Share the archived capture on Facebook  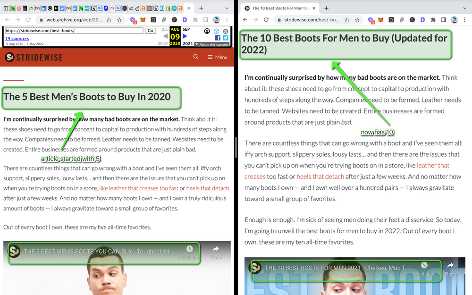point(218,37)
